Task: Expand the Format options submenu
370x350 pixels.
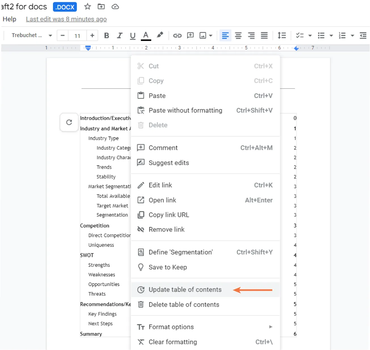Action: pos(171,327)
